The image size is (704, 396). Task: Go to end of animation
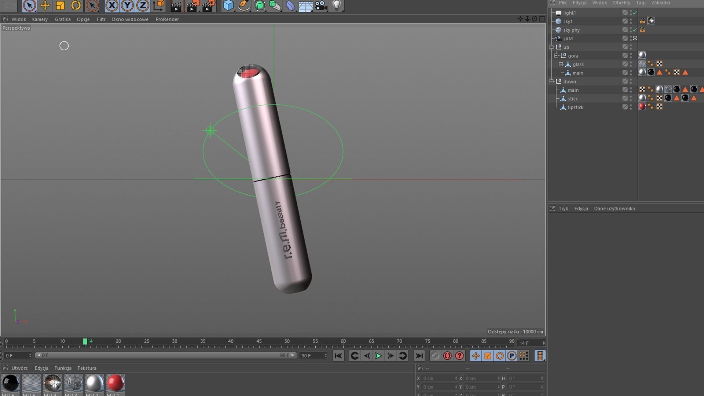click(x=419, y=356)
